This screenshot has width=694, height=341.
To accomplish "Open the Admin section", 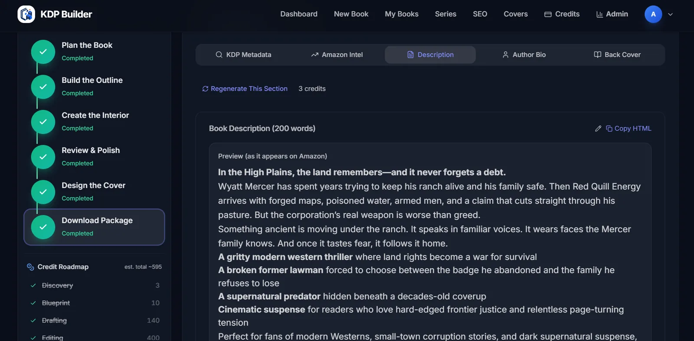I will pos(612,14).
